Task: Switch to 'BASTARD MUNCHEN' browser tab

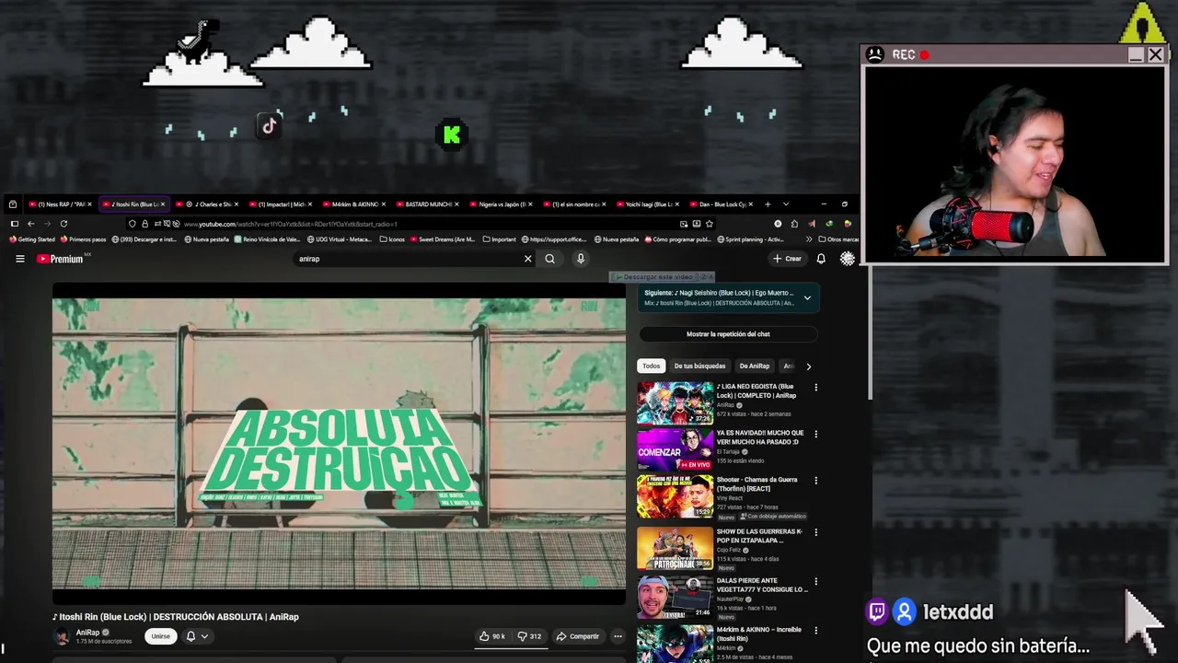Action: coord(428,204)
